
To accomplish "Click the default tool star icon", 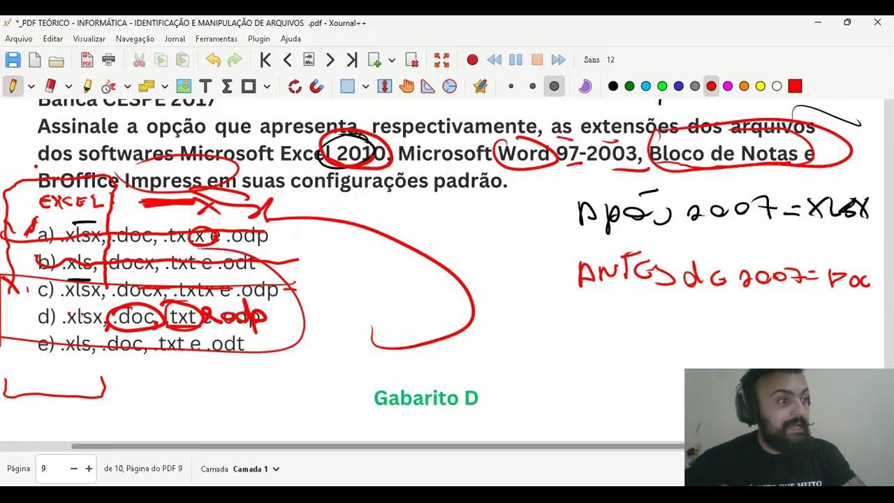I will click(480, 86).
